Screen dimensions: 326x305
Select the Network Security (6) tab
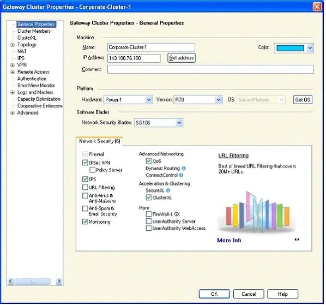99,141
